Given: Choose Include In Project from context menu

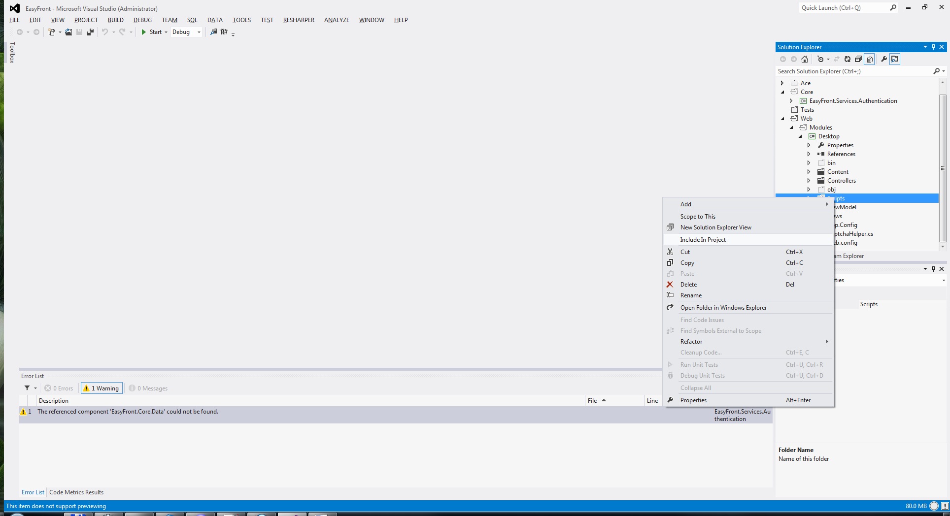Looking at the screenshot, I should 748,240.
